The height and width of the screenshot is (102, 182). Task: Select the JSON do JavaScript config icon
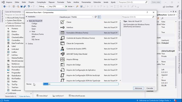pos(62,75)
